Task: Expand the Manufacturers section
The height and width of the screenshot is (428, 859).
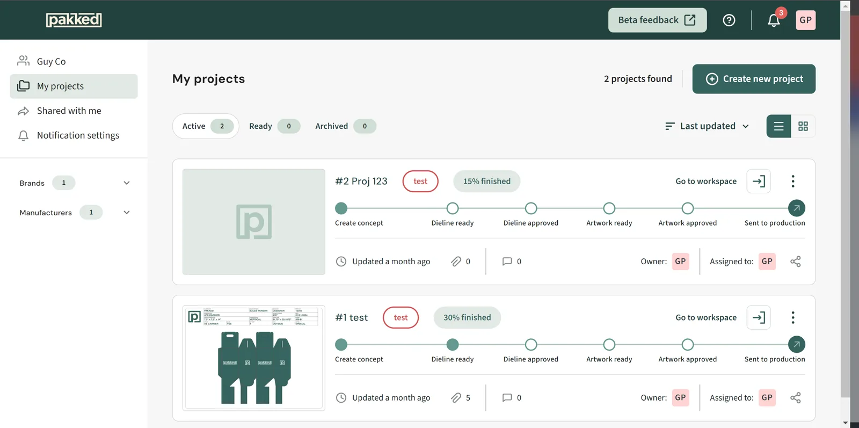Action: [127, 213]
